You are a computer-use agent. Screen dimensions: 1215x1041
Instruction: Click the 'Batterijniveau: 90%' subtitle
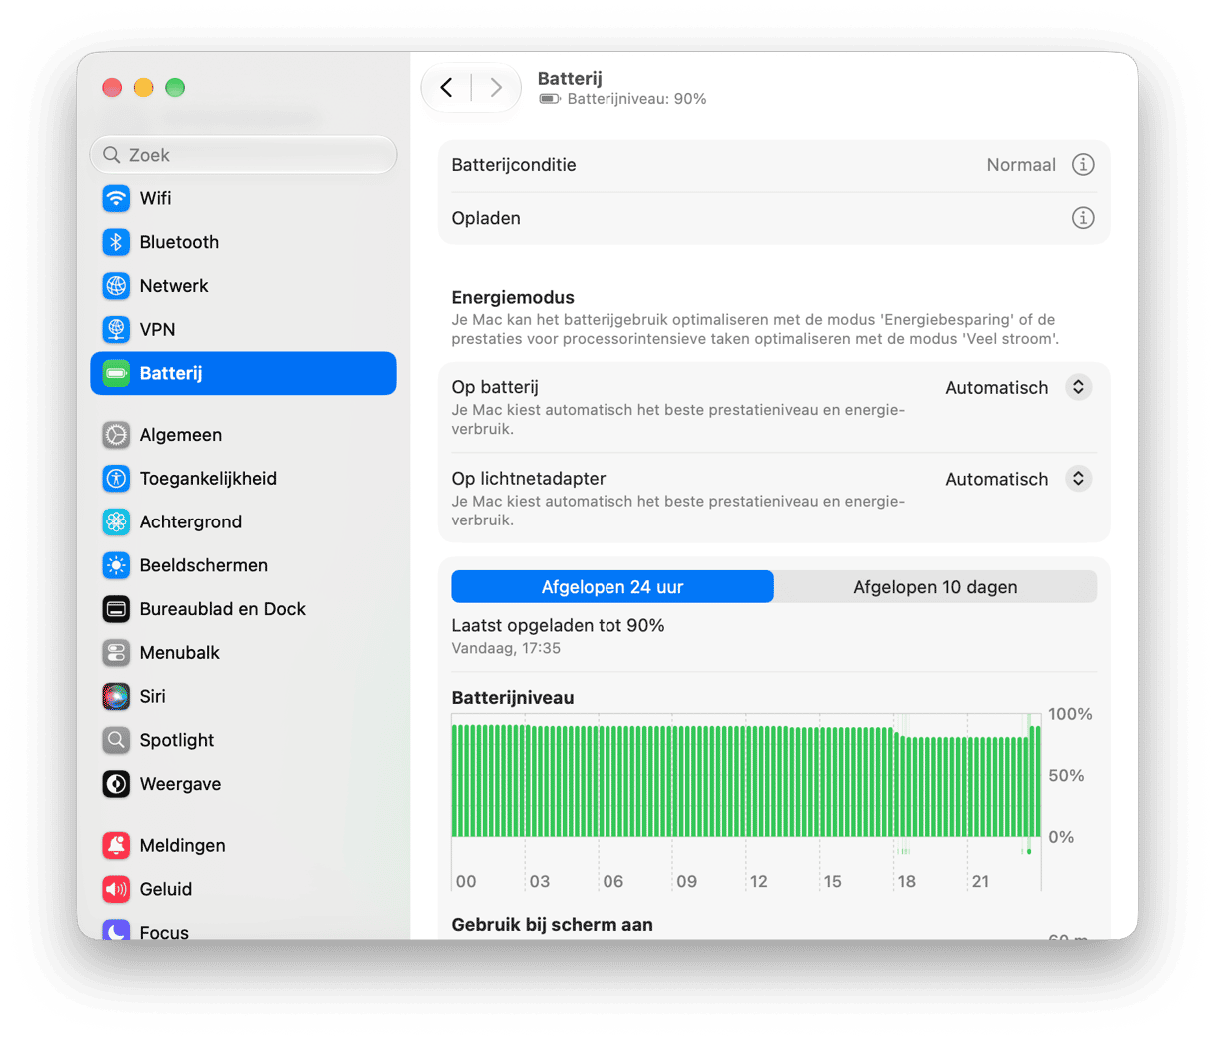636,99
